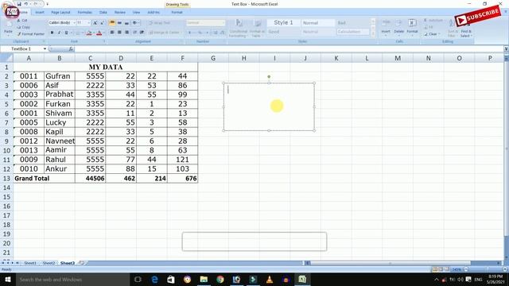Screen dimensions: 509x286
Task: Switch to the Data tab
Action: click(x=103, y=13)
